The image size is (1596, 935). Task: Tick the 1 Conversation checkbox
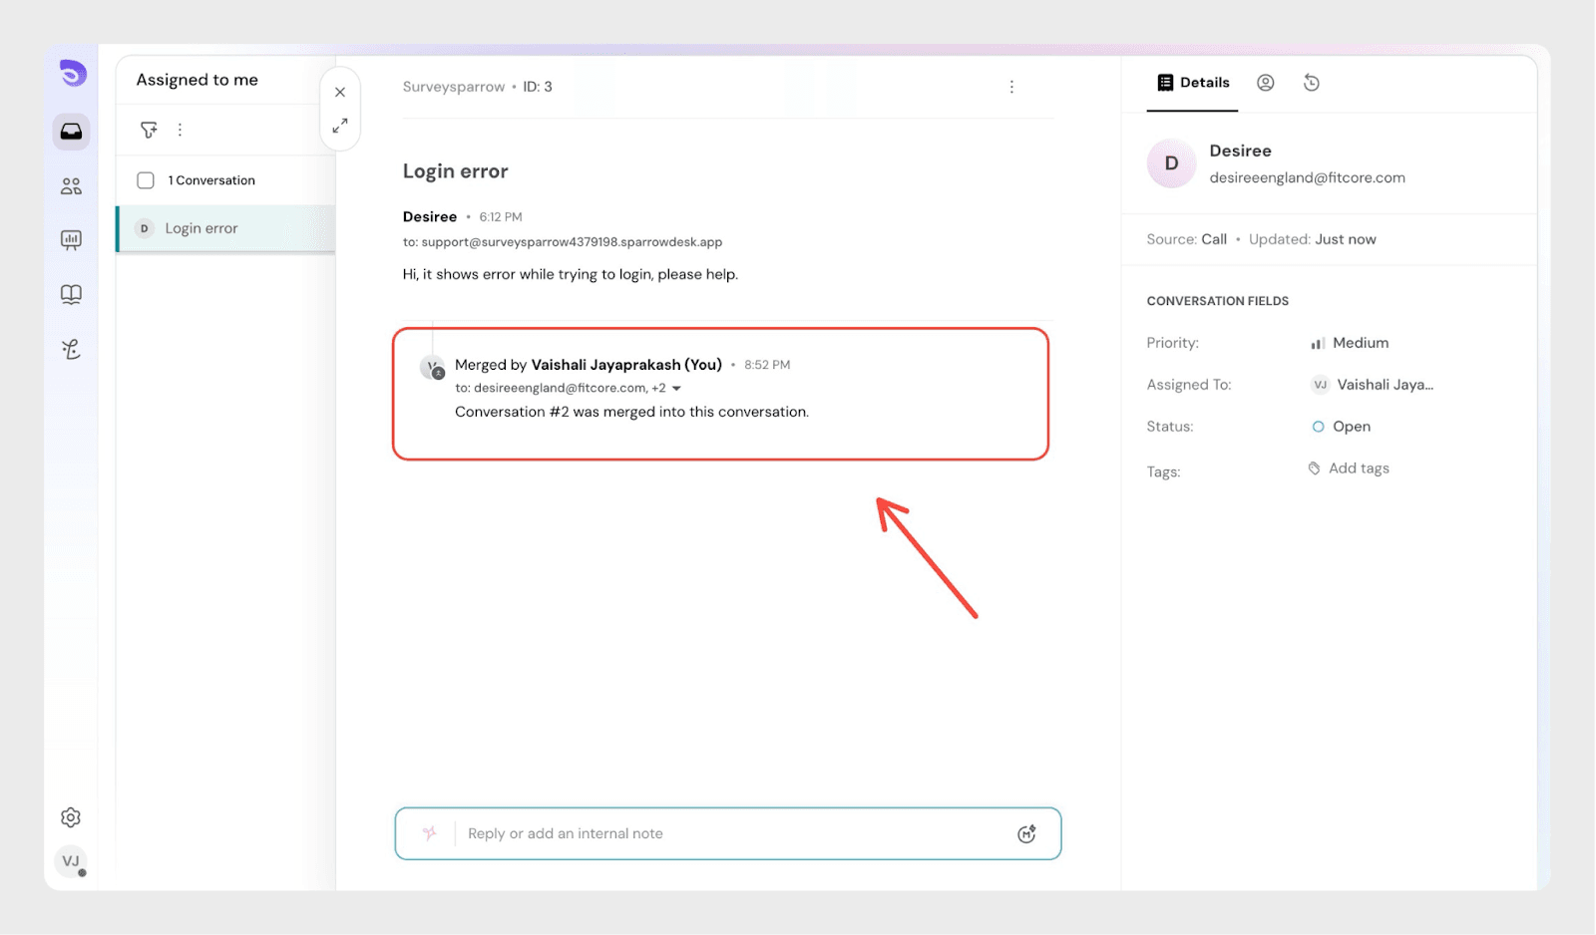click(146, 180)
